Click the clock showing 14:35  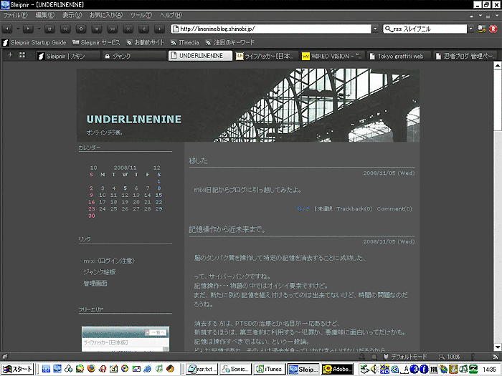[x=489, y=370]
